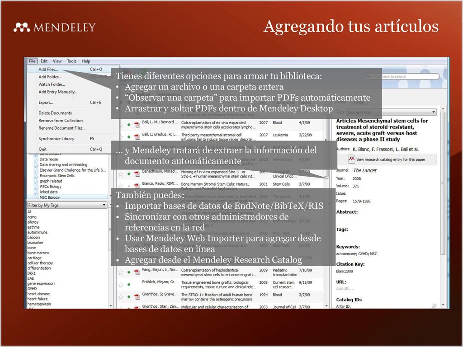Click the tag list scrollbar down arrow

pyautogui.click(x=111, y=306)
